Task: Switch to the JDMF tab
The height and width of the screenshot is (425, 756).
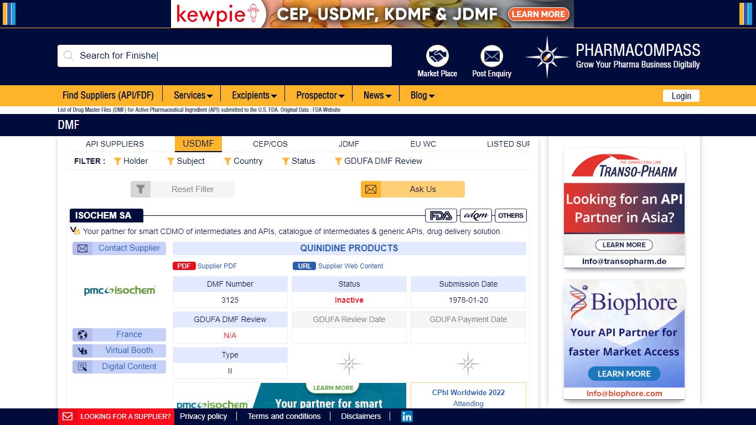Action: point(349,144)
